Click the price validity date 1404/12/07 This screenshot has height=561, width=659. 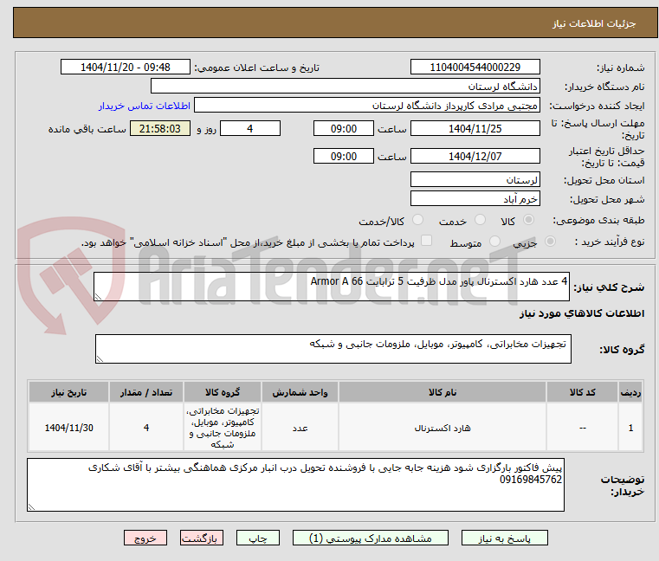(475, 156)
